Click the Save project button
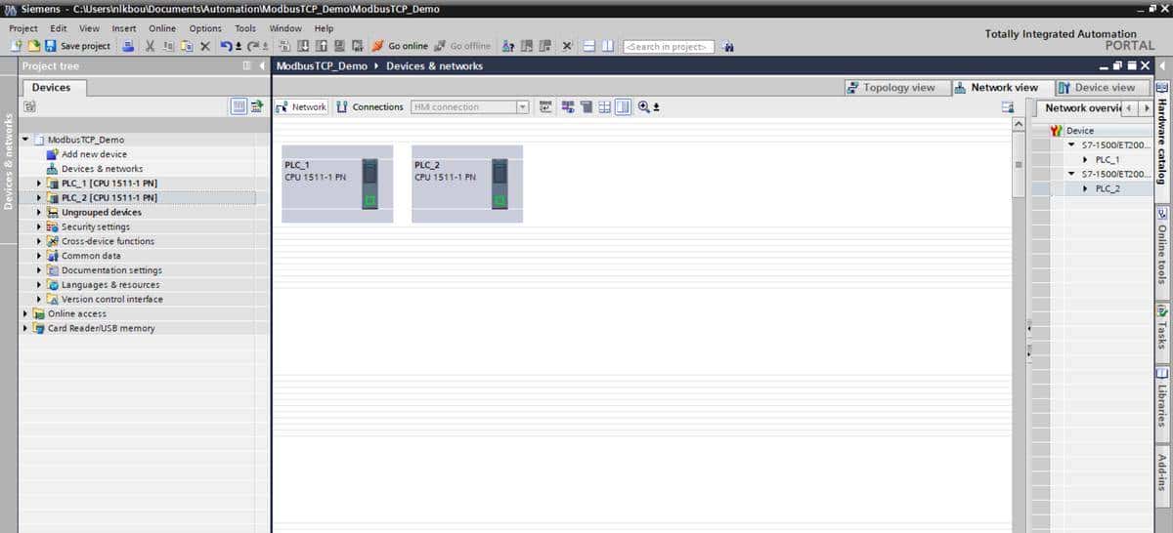This screenshot has height=533, width=1173. pyautogui.click(x=77, y=46)
